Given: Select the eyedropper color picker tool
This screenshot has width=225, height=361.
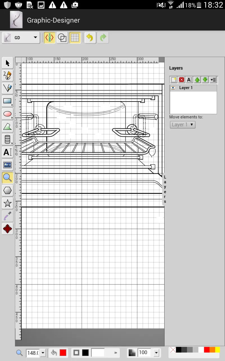Looking at the screenshot, I should tap(8, 216).
